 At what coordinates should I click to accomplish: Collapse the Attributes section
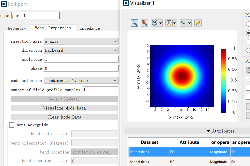208,131
